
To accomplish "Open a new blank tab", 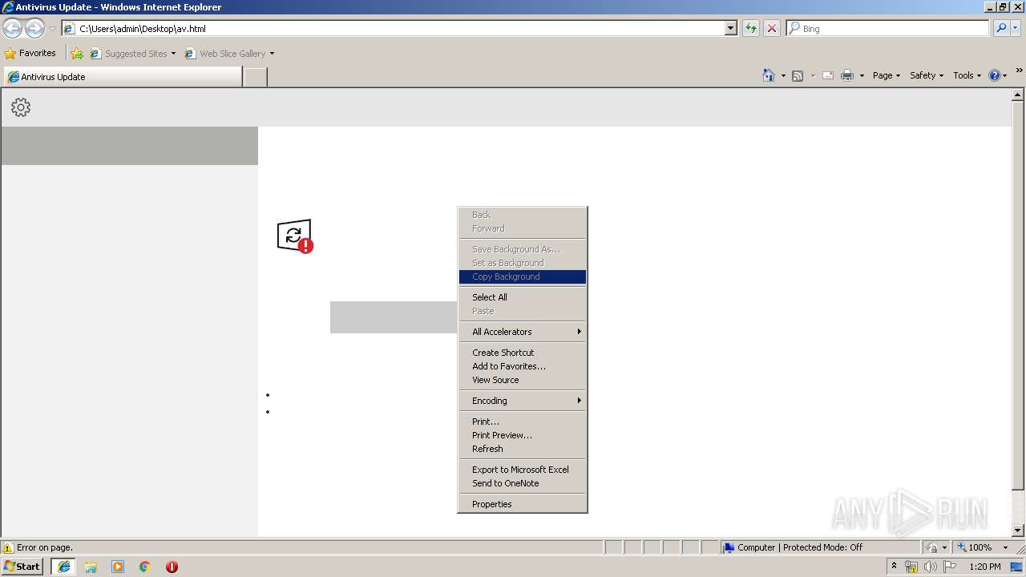I will [x=255, y=77].
